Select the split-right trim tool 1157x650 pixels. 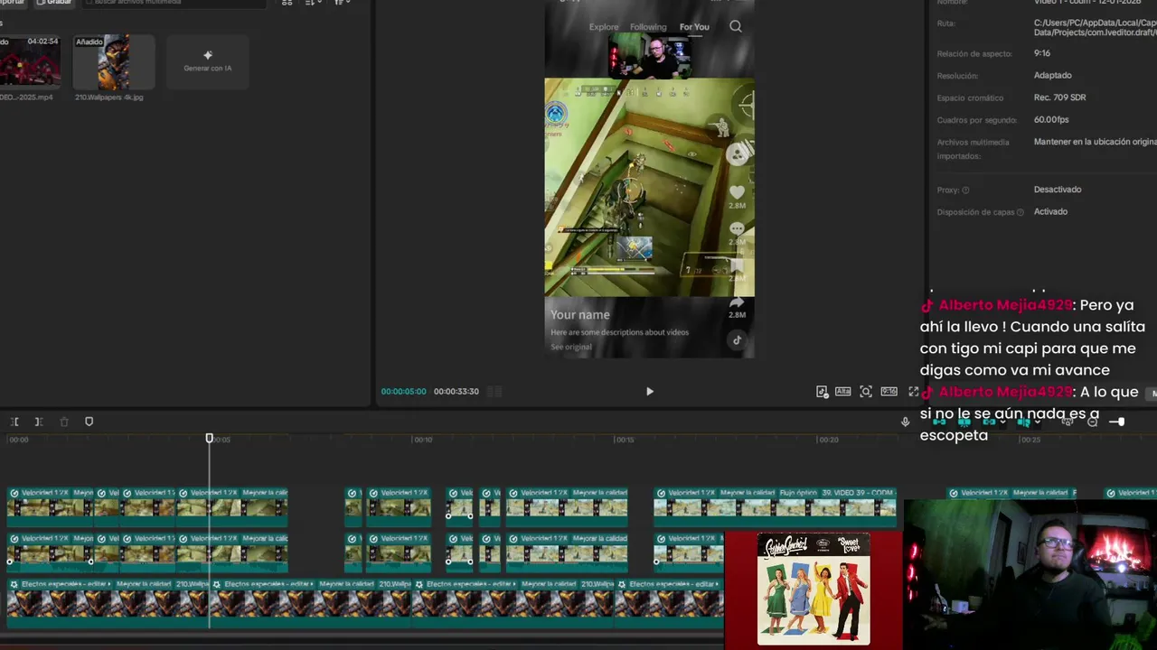(39, 422)
